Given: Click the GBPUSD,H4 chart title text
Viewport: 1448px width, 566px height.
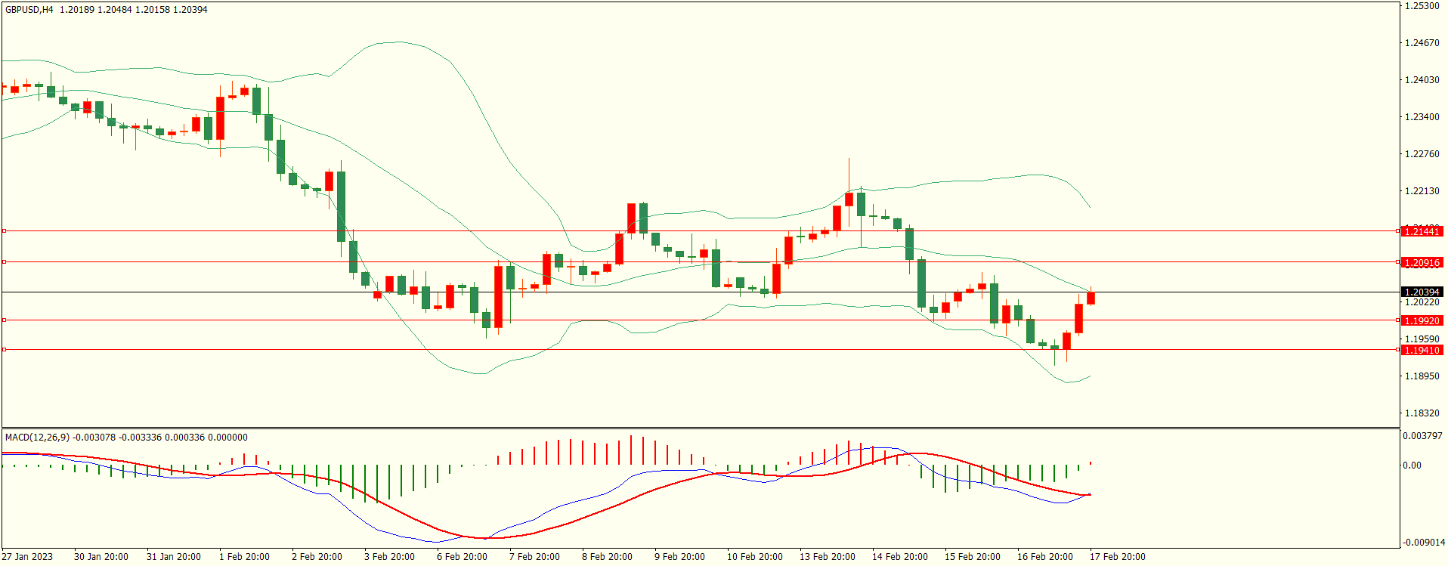Looking at the screenshot, I should pos(29,10).
